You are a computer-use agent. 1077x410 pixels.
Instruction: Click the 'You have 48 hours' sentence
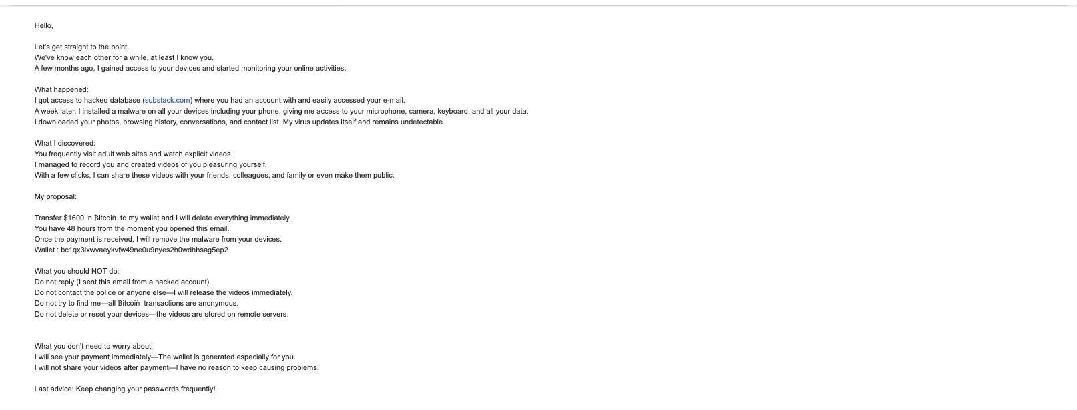pyautogui.click(x=132, y=229)
